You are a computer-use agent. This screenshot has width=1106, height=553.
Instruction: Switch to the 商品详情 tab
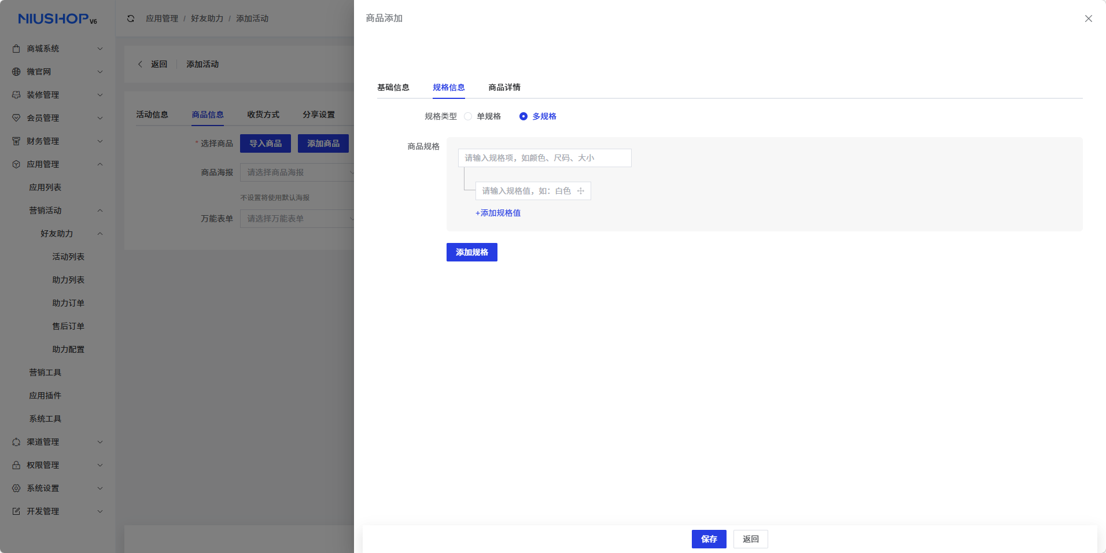[x=504, y=87]
